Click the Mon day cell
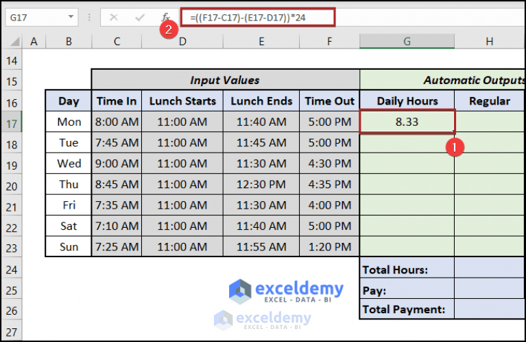 pyautogui.click(x=69, y=122)
